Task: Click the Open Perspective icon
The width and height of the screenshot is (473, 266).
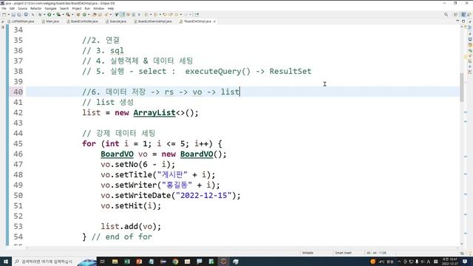Action: [455, 15]
